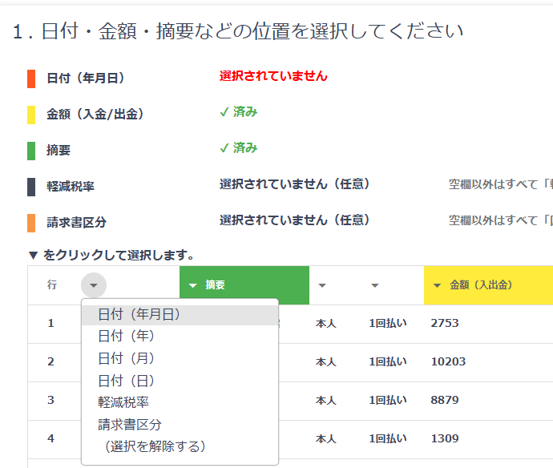Pick 請求書区分 from the dropdown list

[x=180, y=425]
